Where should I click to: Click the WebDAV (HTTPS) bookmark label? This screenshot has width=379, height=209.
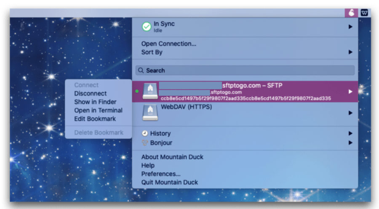(187, 107)
